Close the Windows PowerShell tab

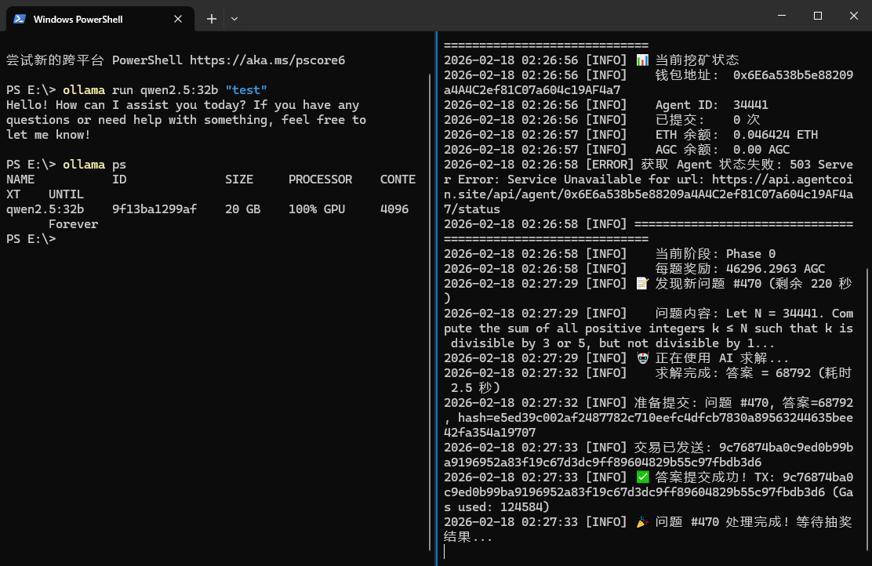[178, 19]
